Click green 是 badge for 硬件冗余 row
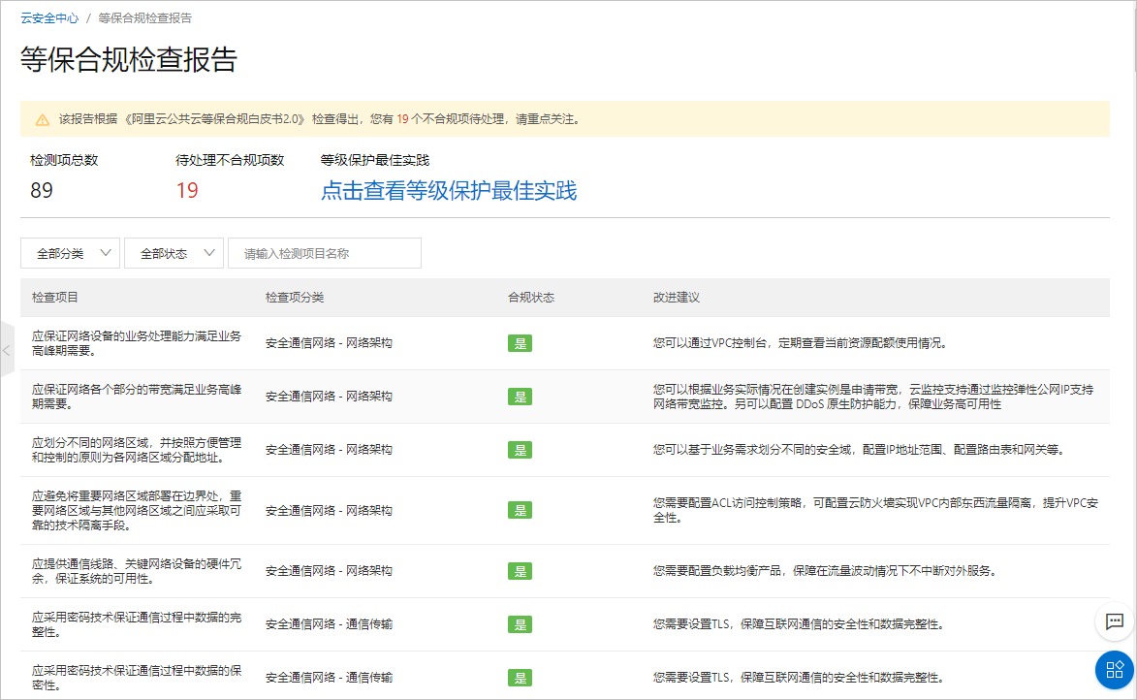This screenshot has width=1137, height=700. (x=520, y=571)
